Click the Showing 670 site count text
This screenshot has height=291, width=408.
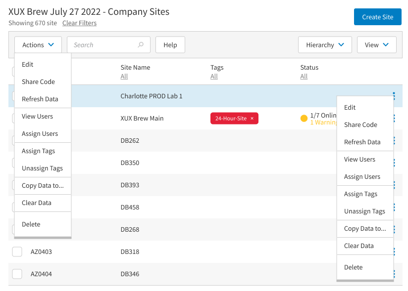(x=33, y=23)
